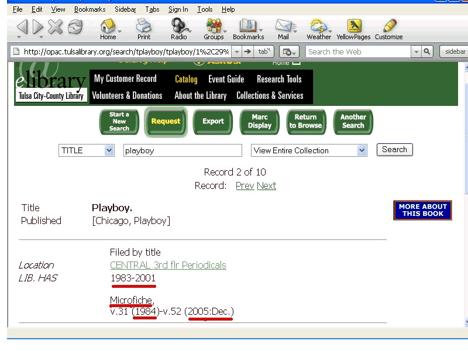Open the Research Tools nav link
Screen dimensions: 468x351
point(279,79)
